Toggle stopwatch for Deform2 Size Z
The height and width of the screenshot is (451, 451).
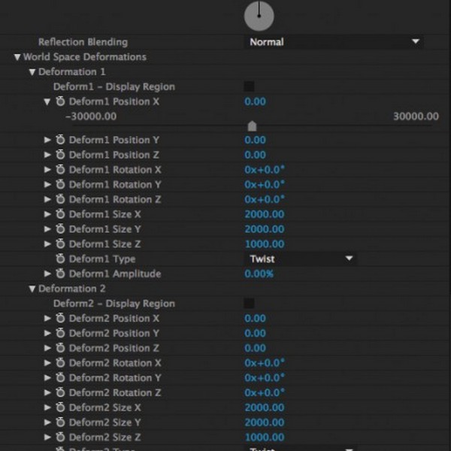pos(60,437)
